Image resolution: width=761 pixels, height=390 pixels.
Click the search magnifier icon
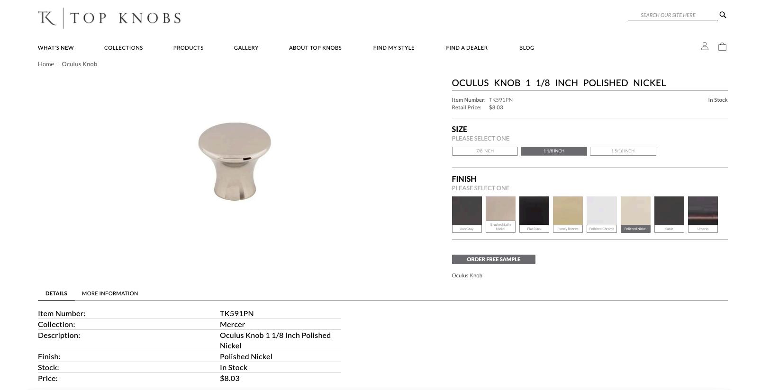pyautogui.click(x=723, y=15)
